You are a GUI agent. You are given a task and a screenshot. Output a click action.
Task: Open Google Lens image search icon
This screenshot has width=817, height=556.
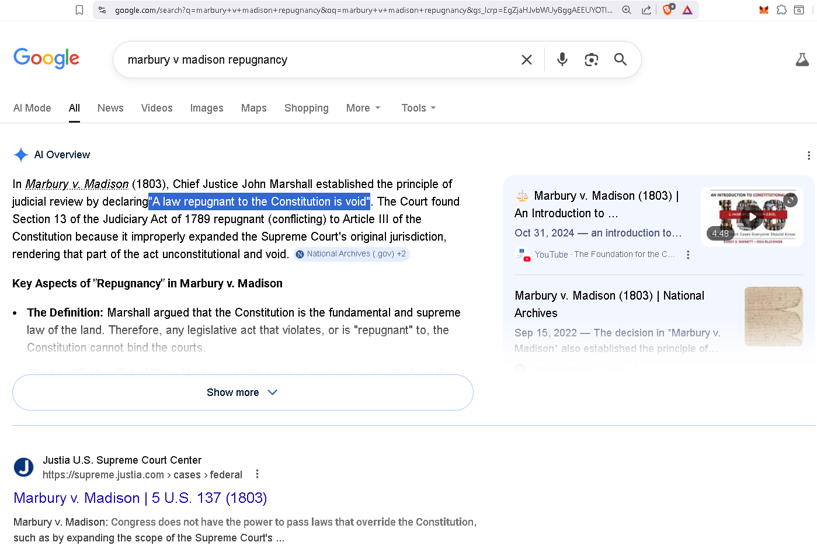coord(591,60)
